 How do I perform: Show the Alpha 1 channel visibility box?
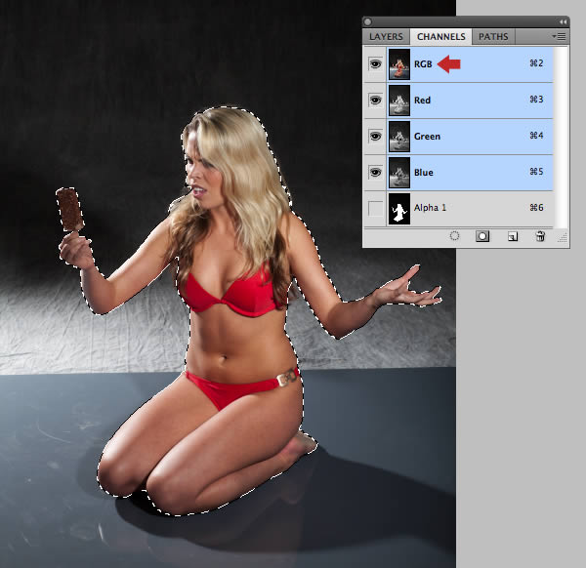[x=375, y=209]
